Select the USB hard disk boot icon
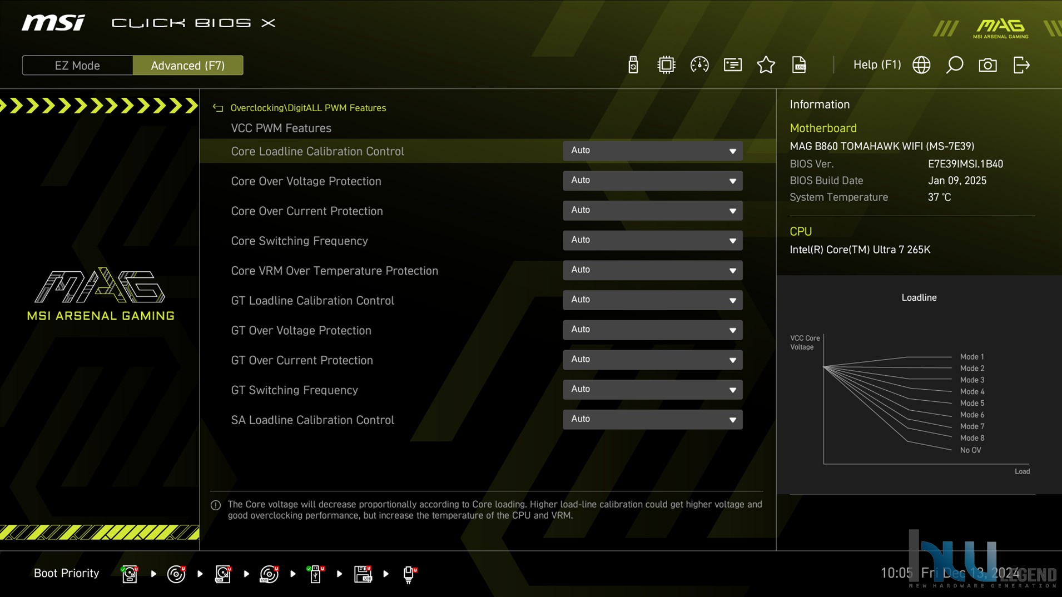1062x597 pixels. (x=223, y=574)
